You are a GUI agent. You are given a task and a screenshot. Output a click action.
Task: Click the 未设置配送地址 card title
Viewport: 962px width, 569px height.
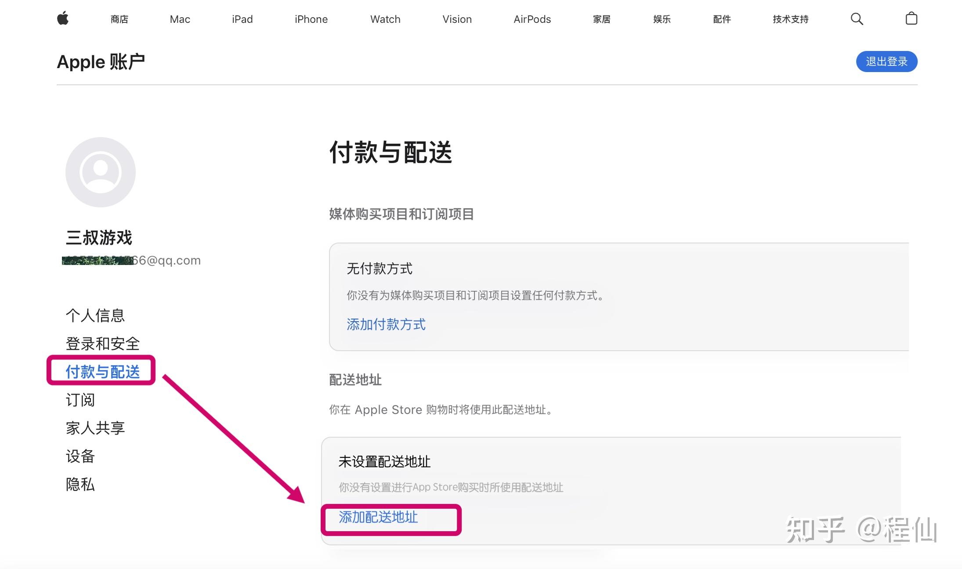click(384, 461)
